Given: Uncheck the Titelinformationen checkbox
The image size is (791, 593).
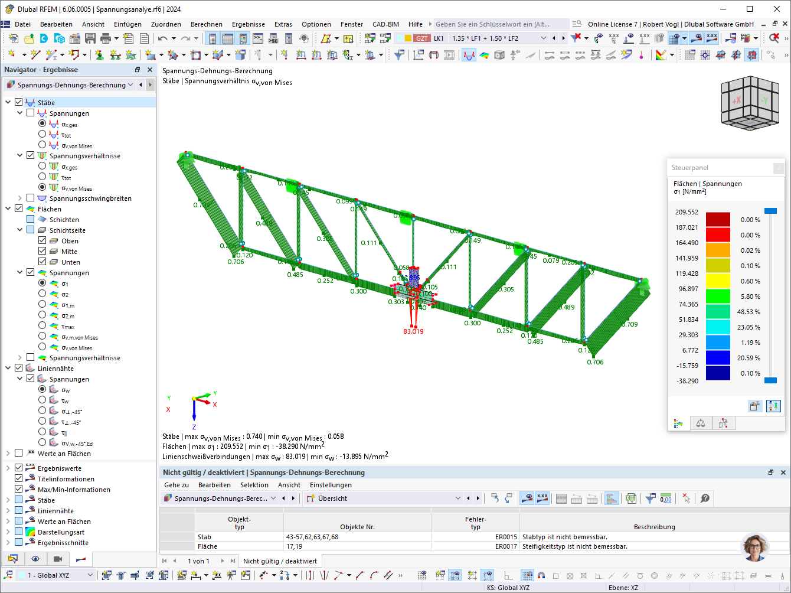Looking at the screenshot, I should (x=19, y=478).
